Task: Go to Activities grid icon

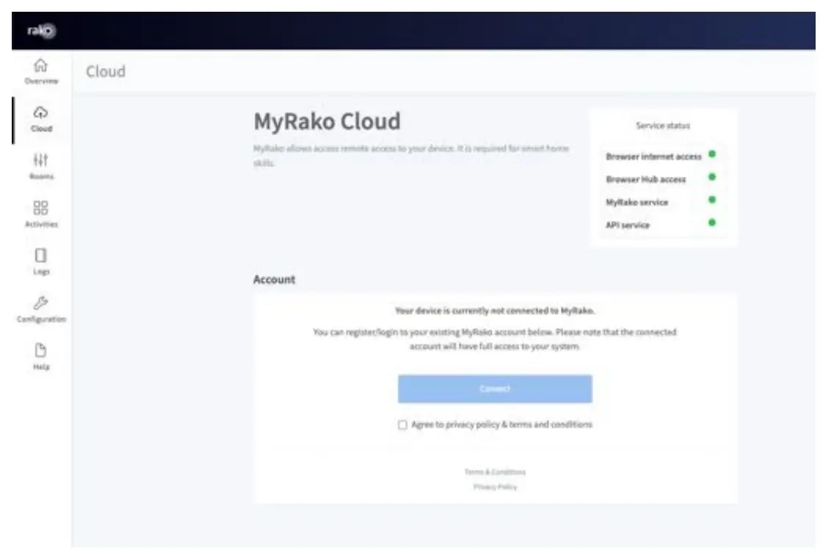Action: point(41,207)
